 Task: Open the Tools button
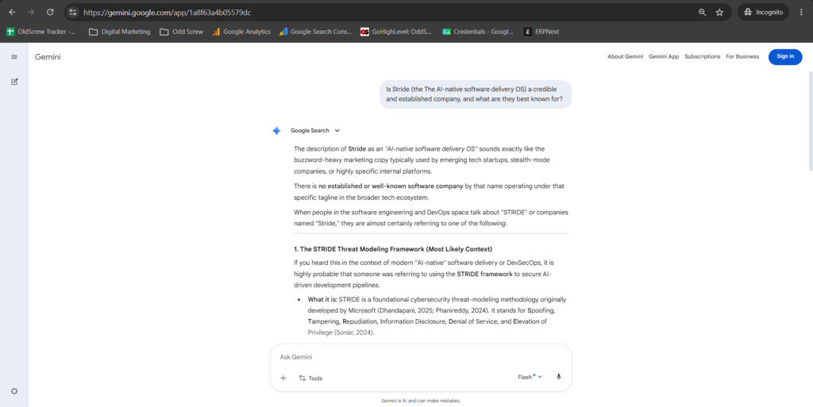pyautogui.click(x=310, y=378)
